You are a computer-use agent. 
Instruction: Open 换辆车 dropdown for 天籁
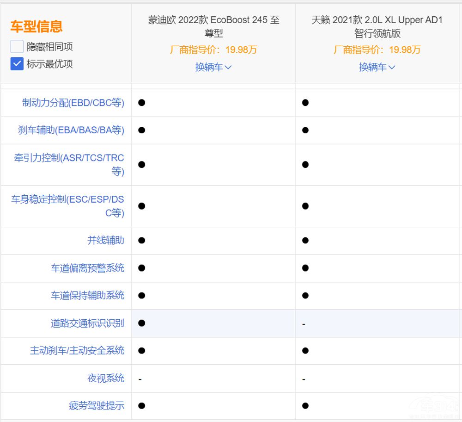[377, 67]
